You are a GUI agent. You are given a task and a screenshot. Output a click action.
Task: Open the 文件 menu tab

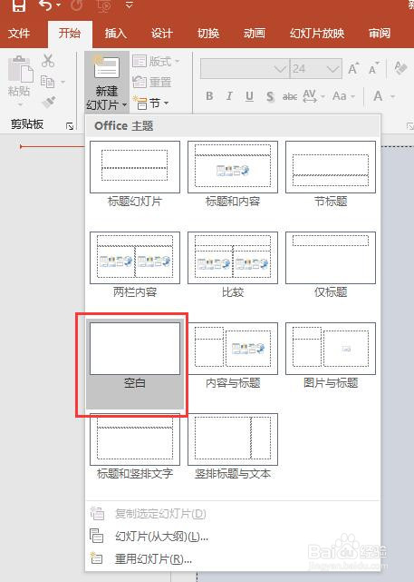pos(19,34)
